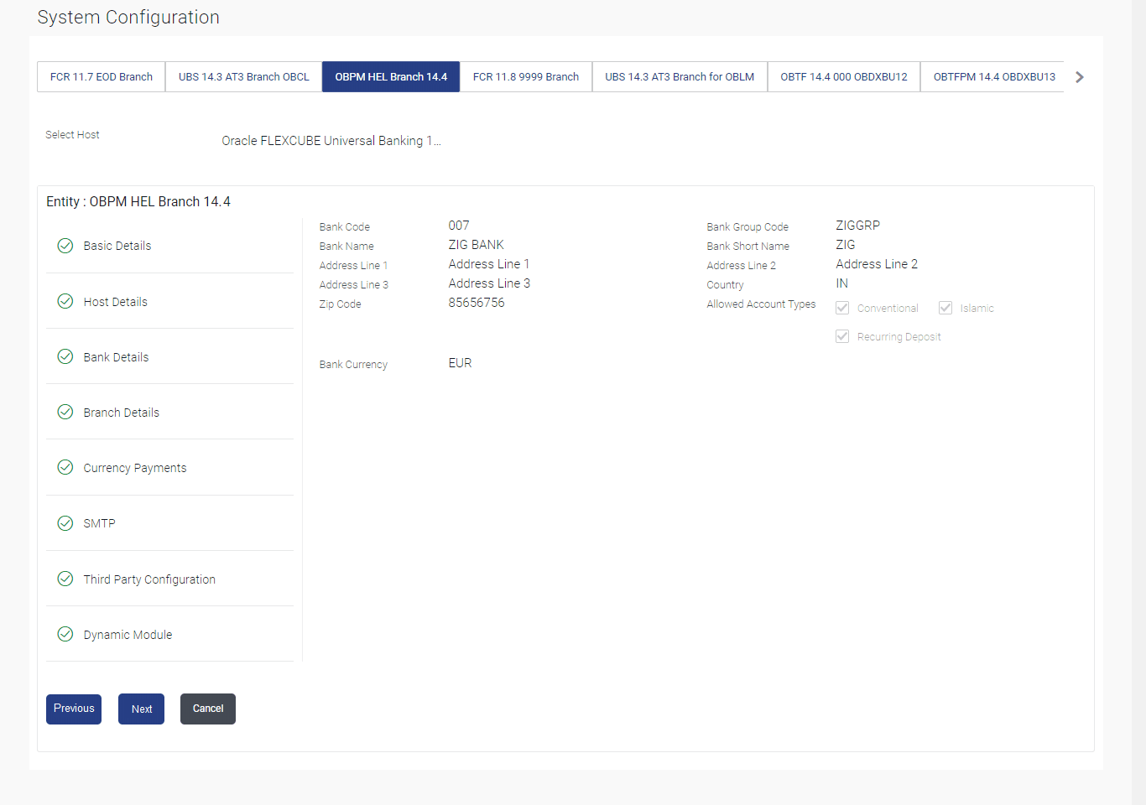Click the Dynamic Module checkmark icon
The height and width of the screenshot is (805, 1146).
(65, 634)
